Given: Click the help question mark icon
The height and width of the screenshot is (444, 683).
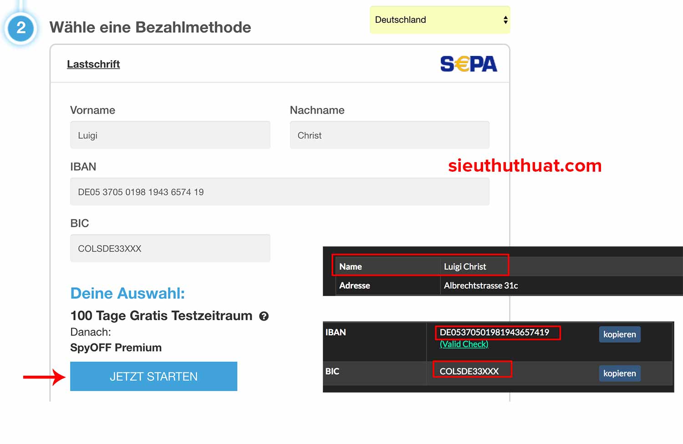Looking at the screenshot, I should (x=264, y=316).
